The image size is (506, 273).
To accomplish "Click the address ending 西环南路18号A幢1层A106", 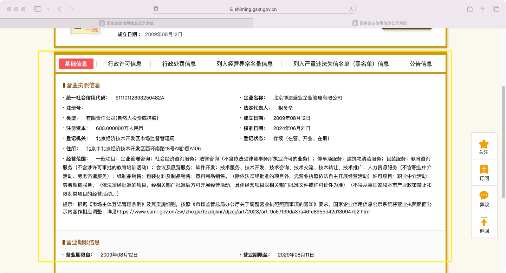I will [143, 149].
